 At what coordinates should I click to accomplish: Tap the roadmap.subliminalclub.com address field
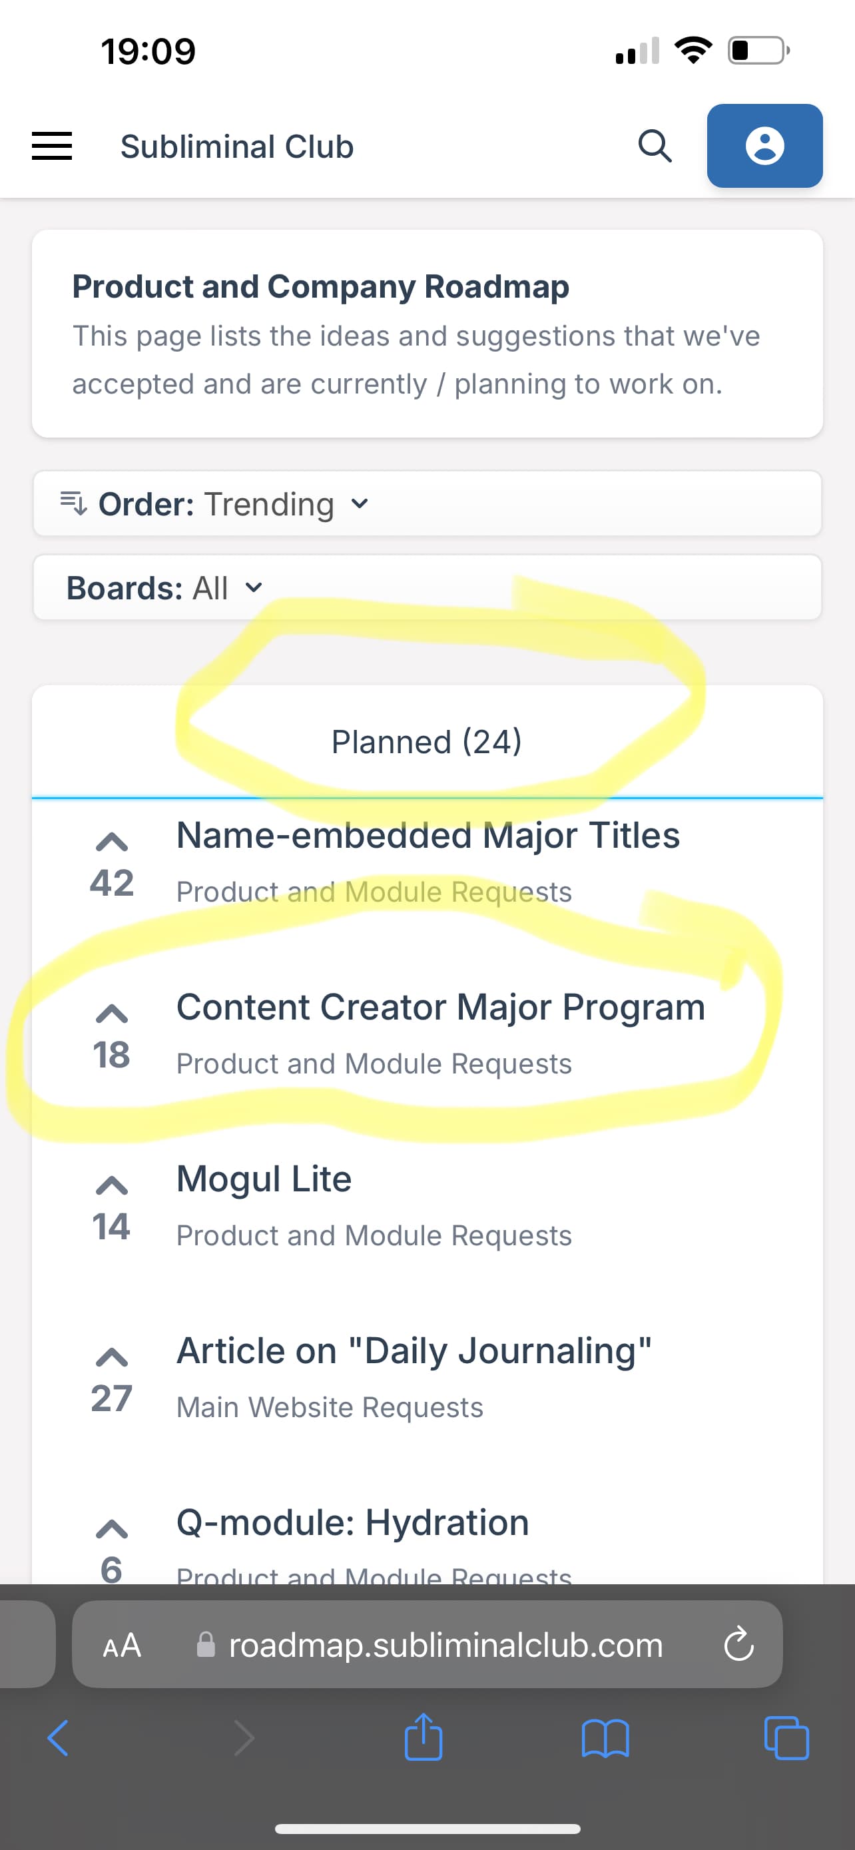(427, 1644)
